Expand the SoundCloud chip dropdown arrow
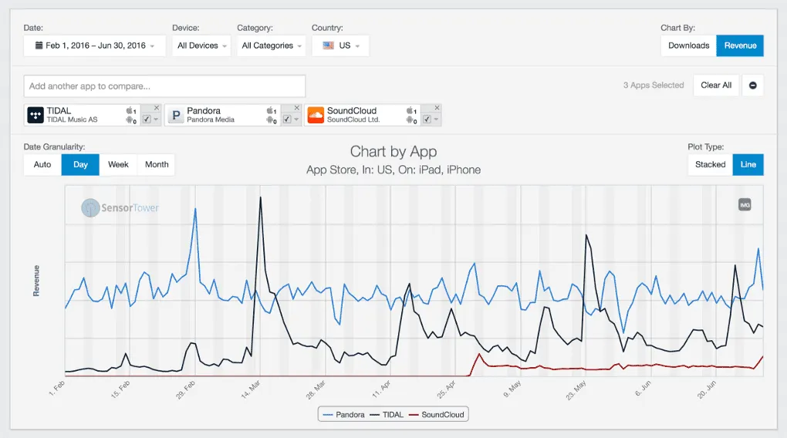This screenshot has height=438, width=787. (x=436, y=120)
